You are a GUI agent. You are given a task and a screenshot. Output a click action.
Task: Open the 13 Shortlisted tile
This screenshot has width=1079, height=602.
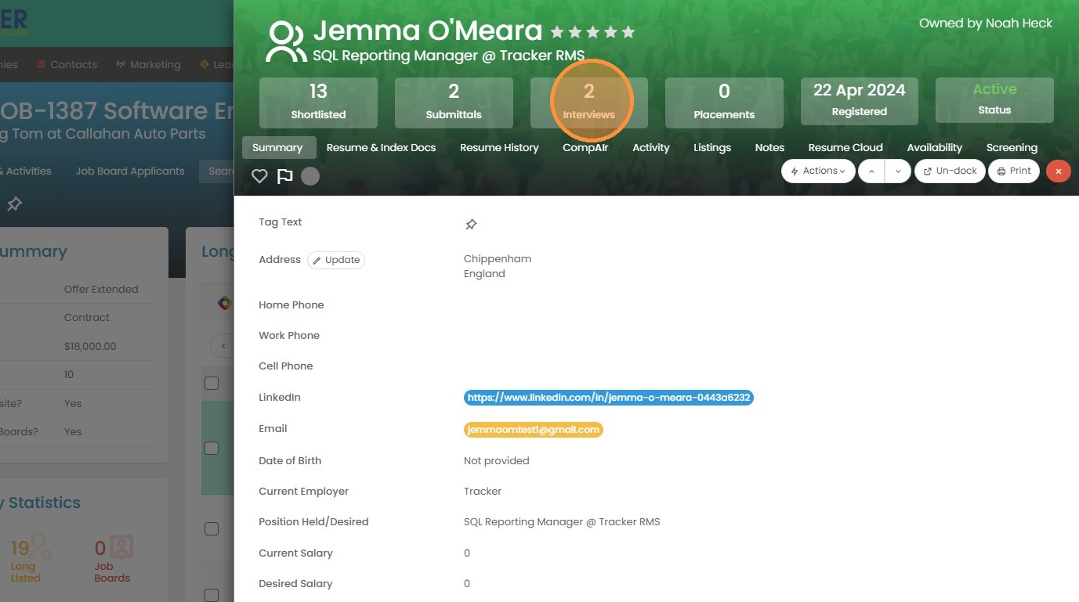[x=318, y=103]
